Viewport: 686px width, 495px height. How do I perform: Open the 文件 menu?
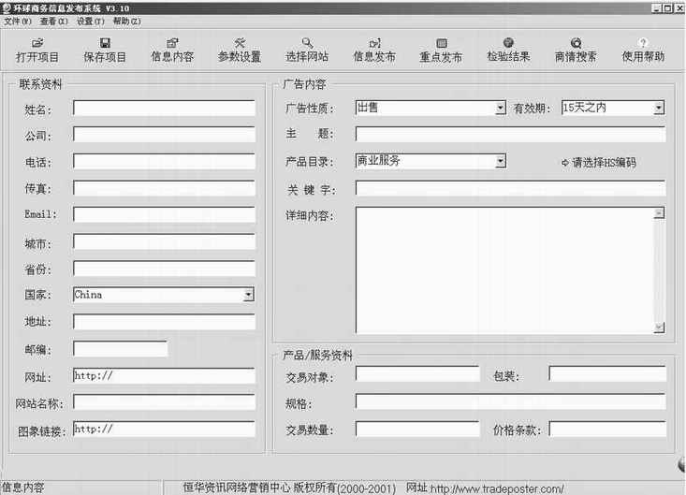tap(18, 21)
